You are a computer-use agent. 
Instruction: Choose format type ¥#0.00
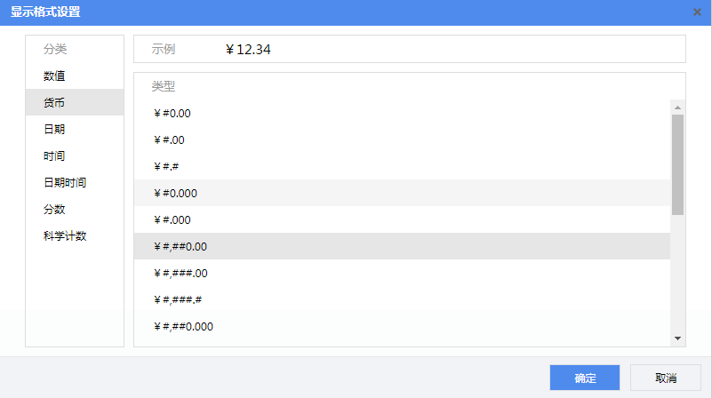point(172,113)
